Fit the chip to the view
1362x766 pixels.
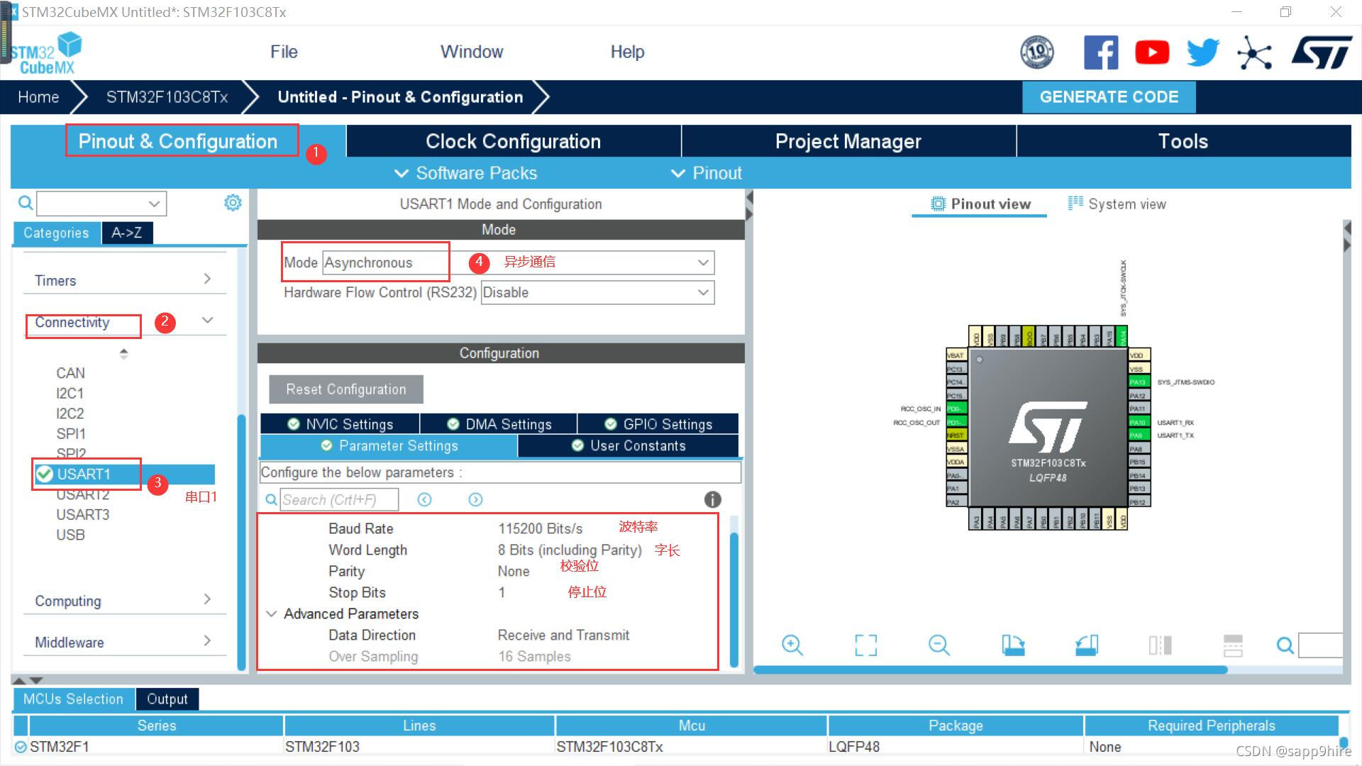coord(865,645)
